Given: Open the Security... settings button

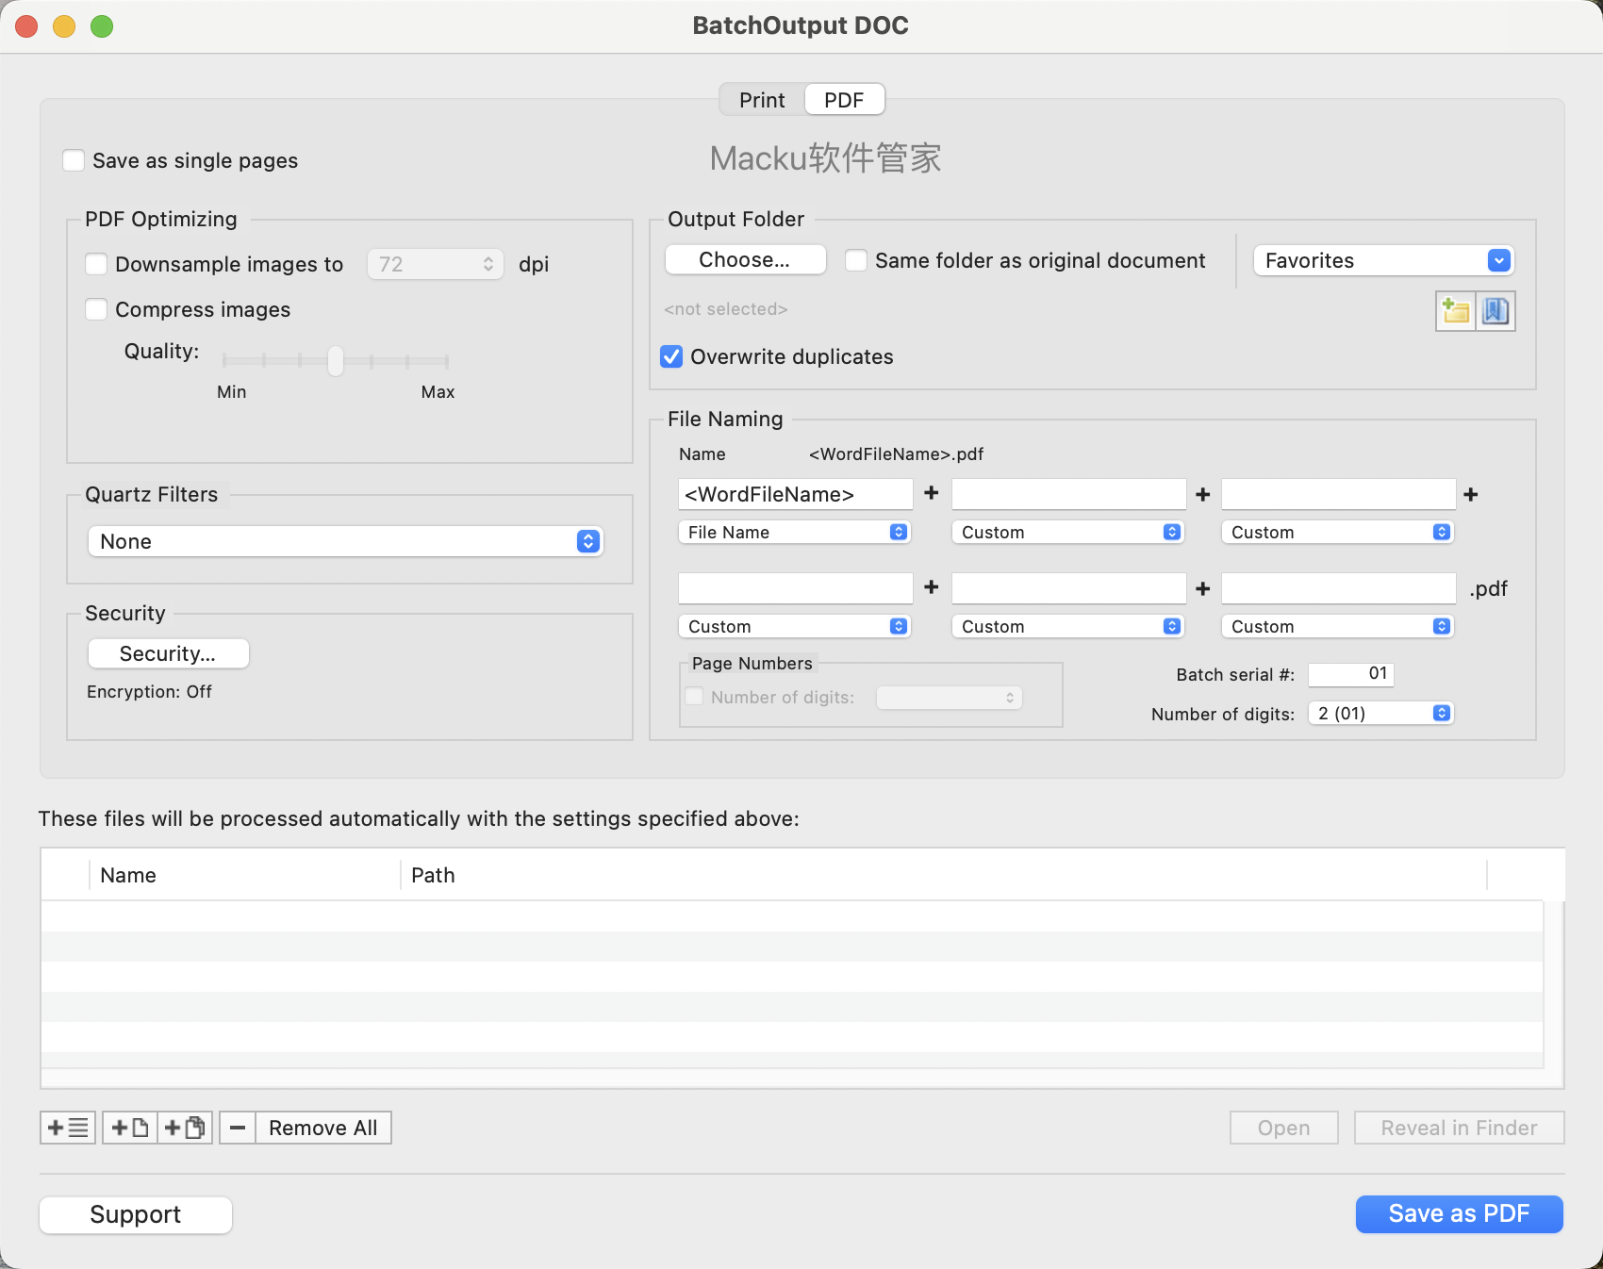Looking at the screenshot, I should point(168,653).
